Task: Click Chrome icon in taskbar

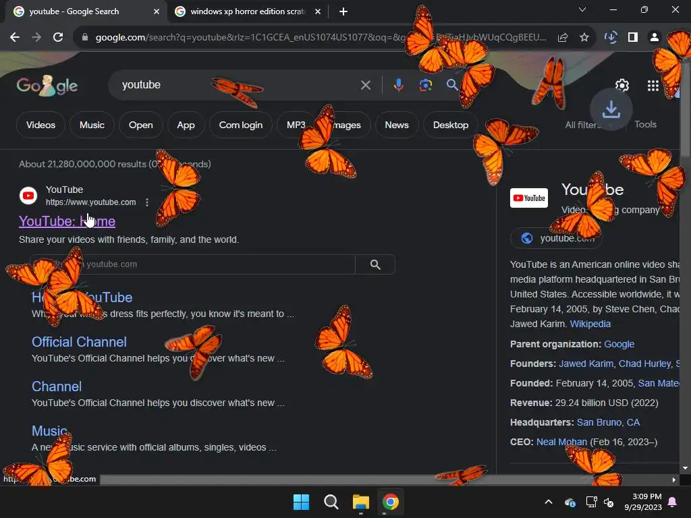Action: click(x=390, y=502)
